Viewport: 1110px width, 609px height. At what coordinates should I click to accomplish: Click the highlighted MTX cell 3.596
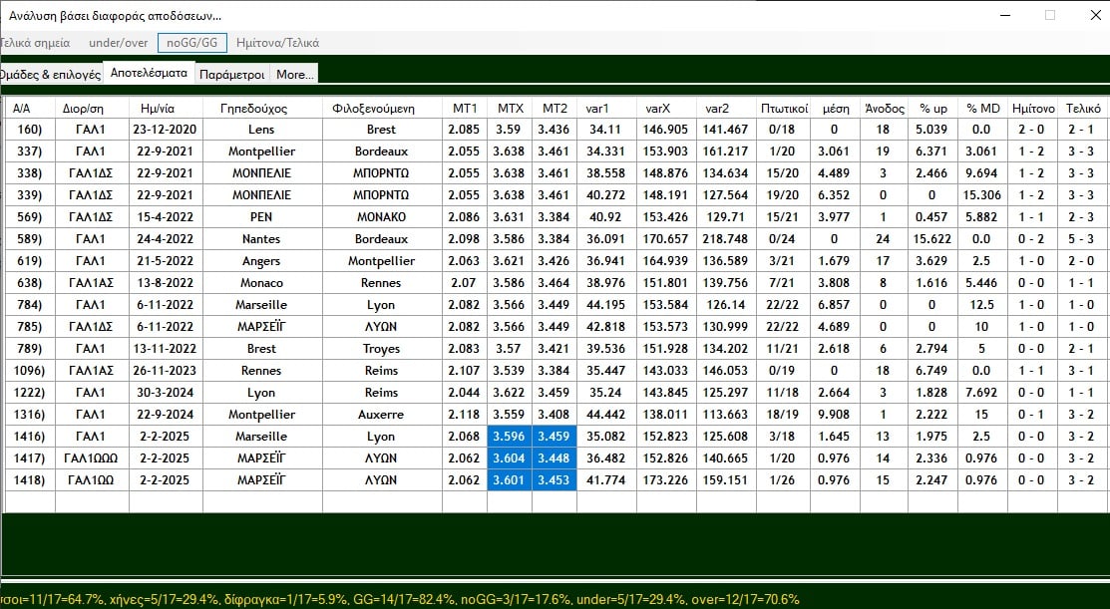point(509,437)
